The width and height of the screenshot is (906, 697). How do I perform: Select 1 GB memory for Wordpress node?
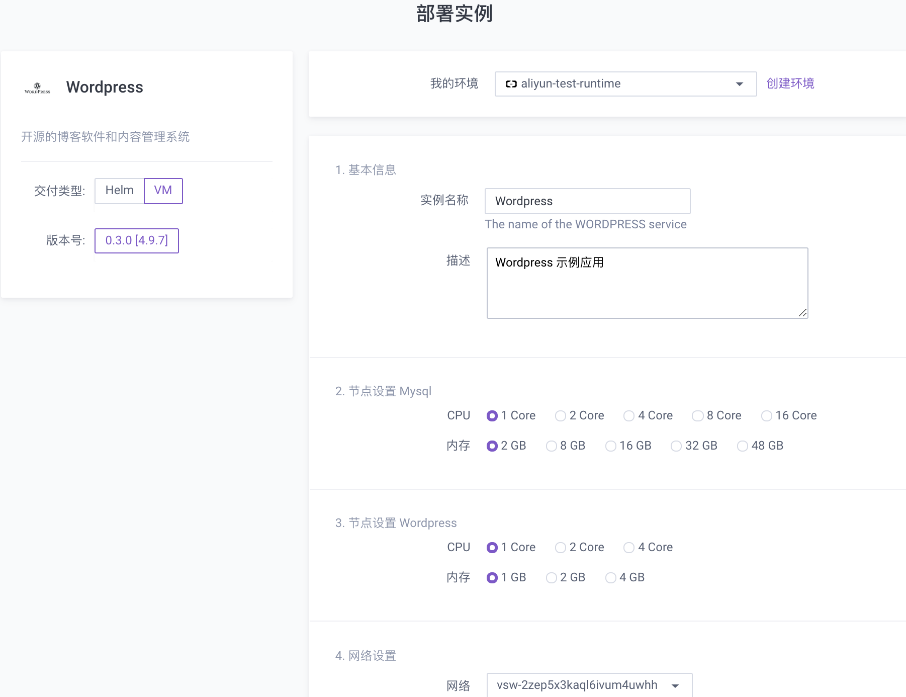[492, 578]
